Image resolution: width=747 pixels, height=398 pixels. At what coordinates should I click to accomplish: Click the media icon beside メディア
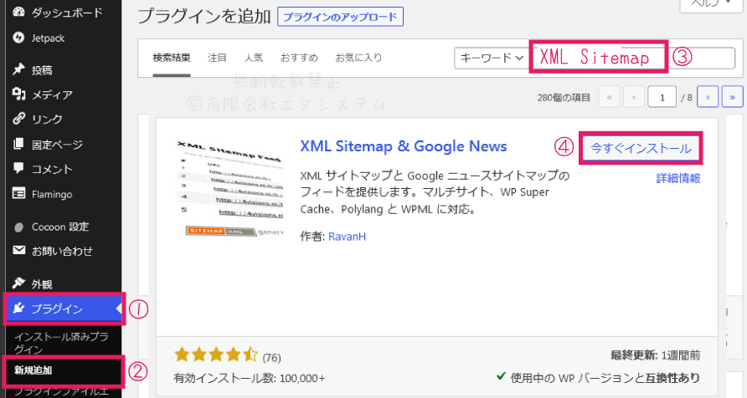18,94
